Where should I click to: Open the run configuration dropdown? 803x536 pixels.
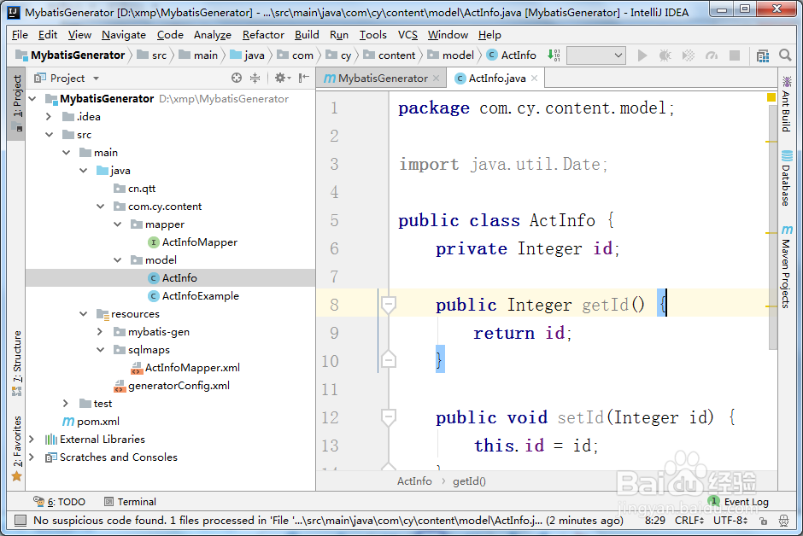pos(595,55)
